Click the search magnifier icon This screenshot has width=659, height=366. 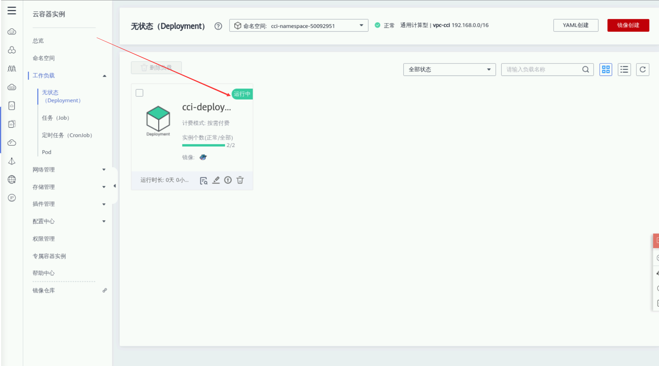[x=586, y=69]
